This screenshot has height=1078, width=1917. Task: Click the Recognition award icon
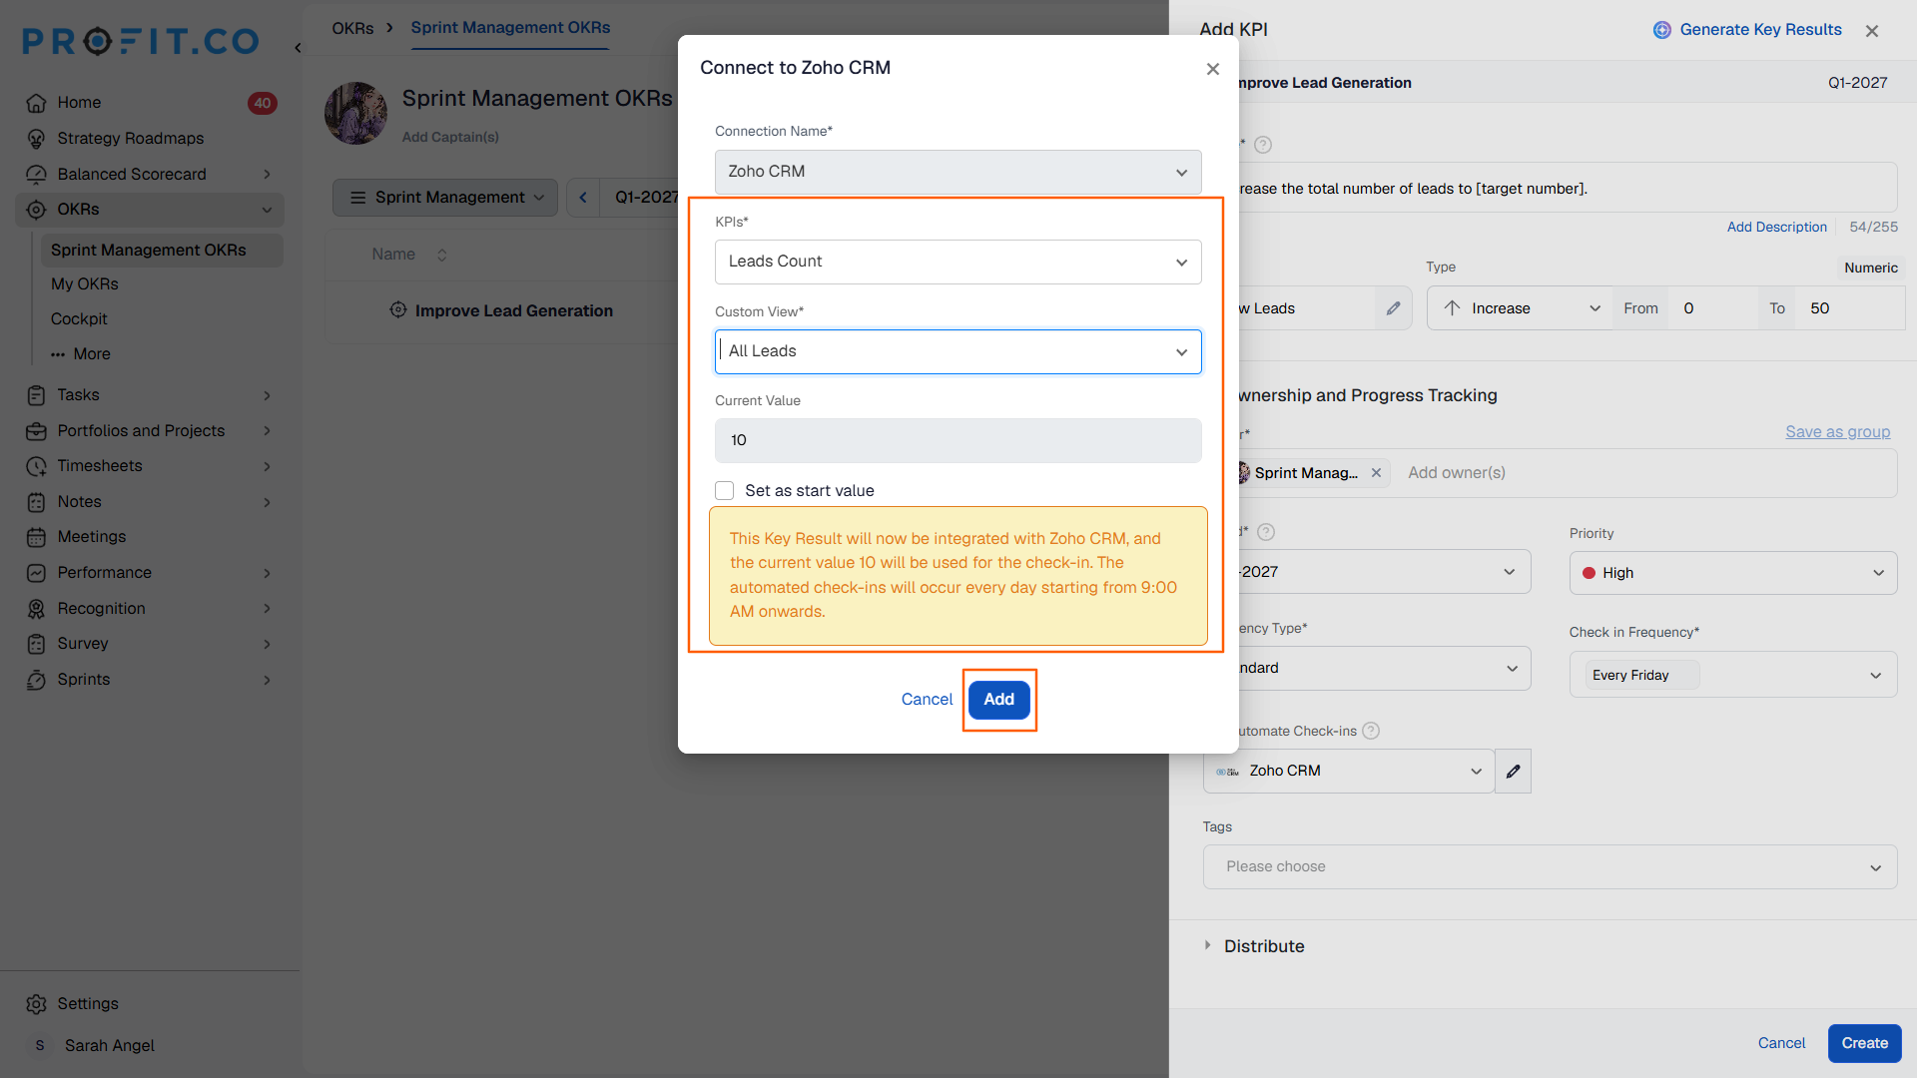click(36, 609)
